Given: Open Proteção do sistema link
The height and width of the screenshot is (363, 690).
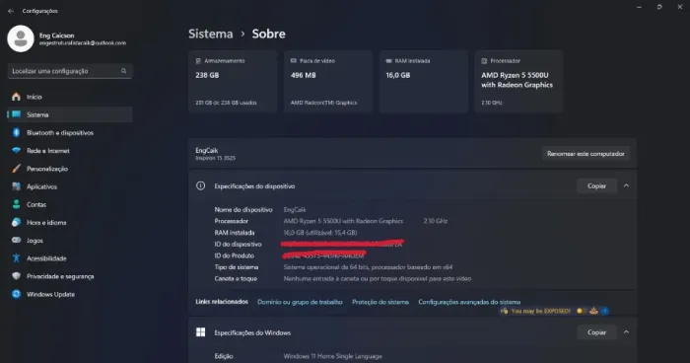Looking at the screenshot, I should 380,302.
